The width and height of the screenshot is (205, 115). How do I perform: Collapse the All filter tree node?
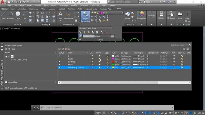[x=6, y=57]
